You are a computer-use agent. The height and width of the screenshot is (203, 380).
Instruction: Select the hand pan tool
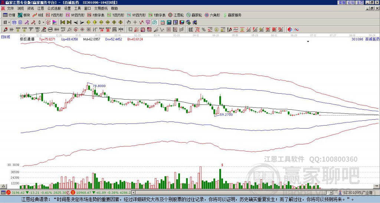coord(128,23)
